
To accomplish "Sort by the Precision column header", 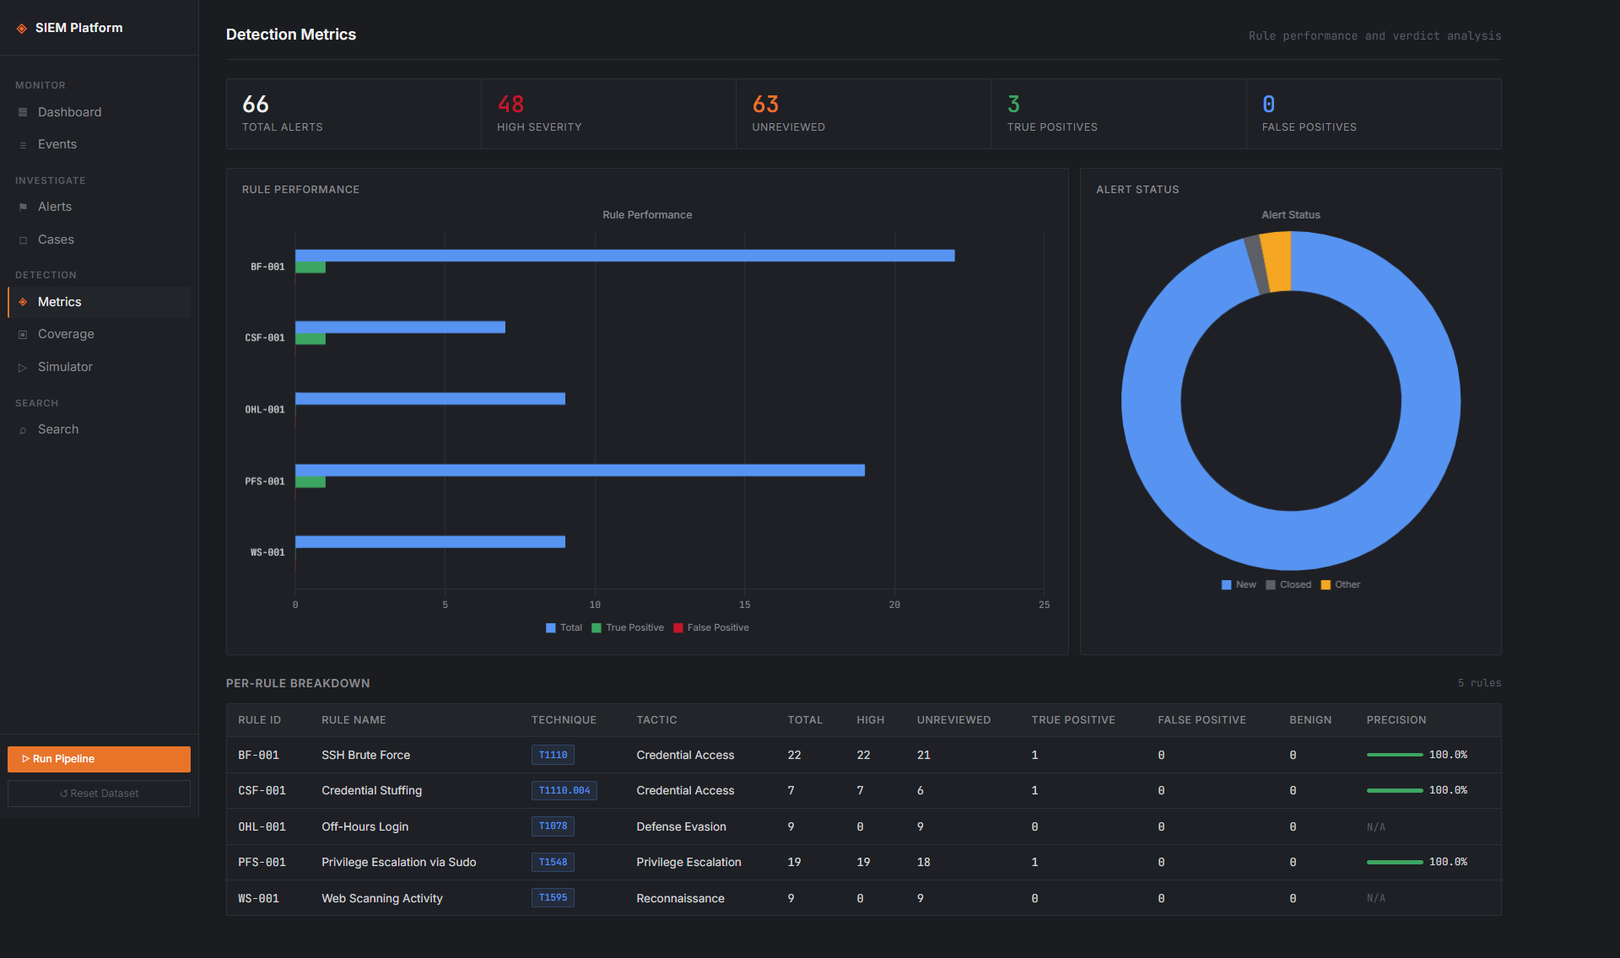I will [x=1396, y=720].
